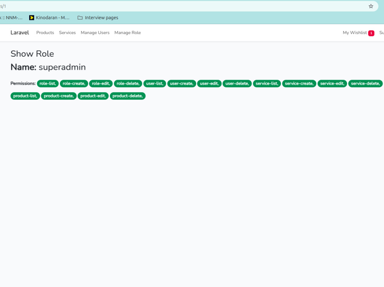The height and width of the screenshot is (287, 384).
Task: Click the product-delete permission badge
Action: (x=127, y=96)
